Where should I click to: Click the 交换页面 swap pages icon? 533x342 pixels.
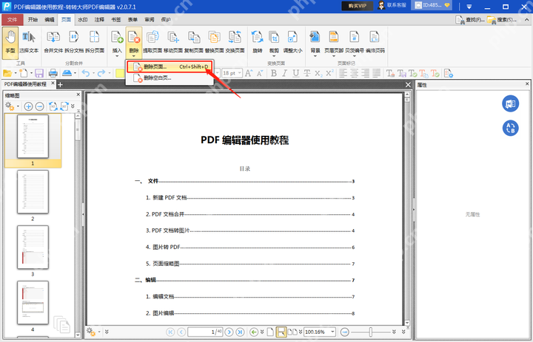235,42
